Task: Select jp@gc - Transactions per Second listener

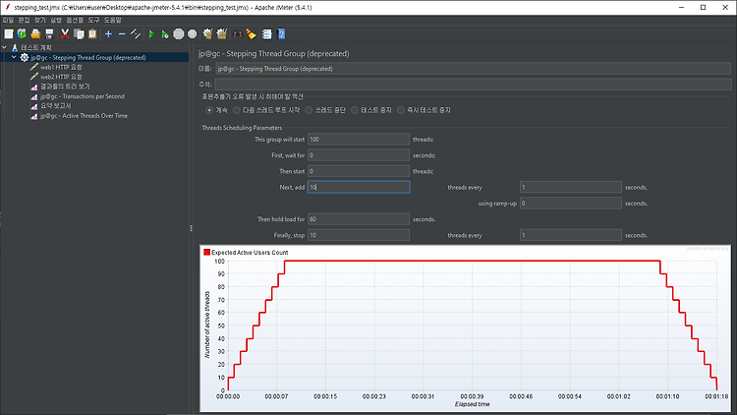Action: point(83,96)
